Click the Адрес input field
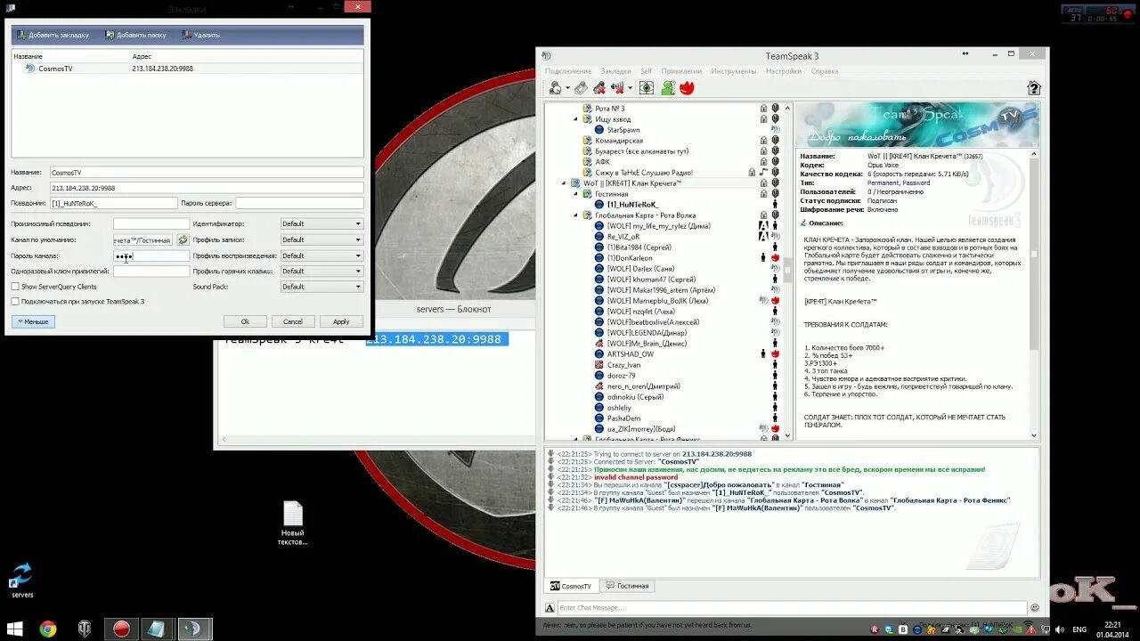 206,188
